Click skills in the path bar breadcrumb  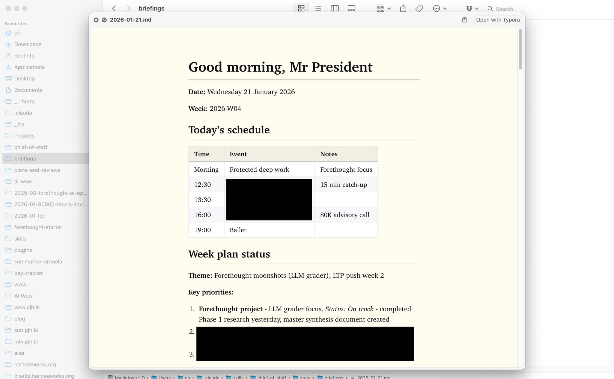[x=238, y=377]
